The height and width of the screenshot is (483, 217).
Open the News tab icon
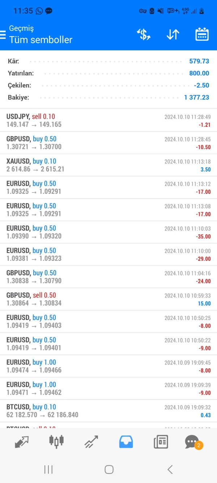point(161,442)
